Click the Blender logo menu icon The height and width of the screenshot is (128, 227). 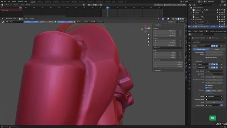pyautogui.click(x=2, y=1)
